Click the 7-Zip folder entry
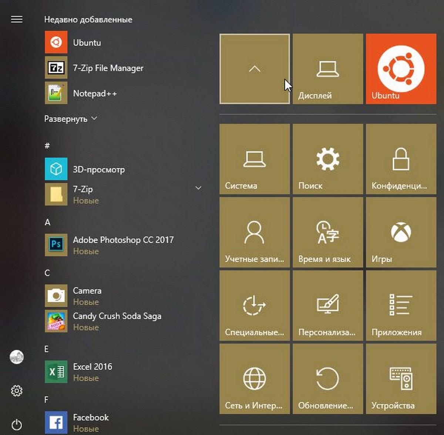 pos(124,194)
